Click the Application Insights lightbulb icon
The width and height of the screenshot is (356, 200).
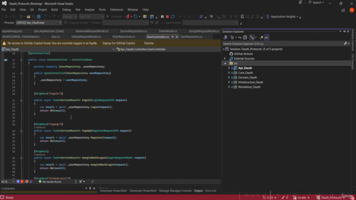point(268,17)
